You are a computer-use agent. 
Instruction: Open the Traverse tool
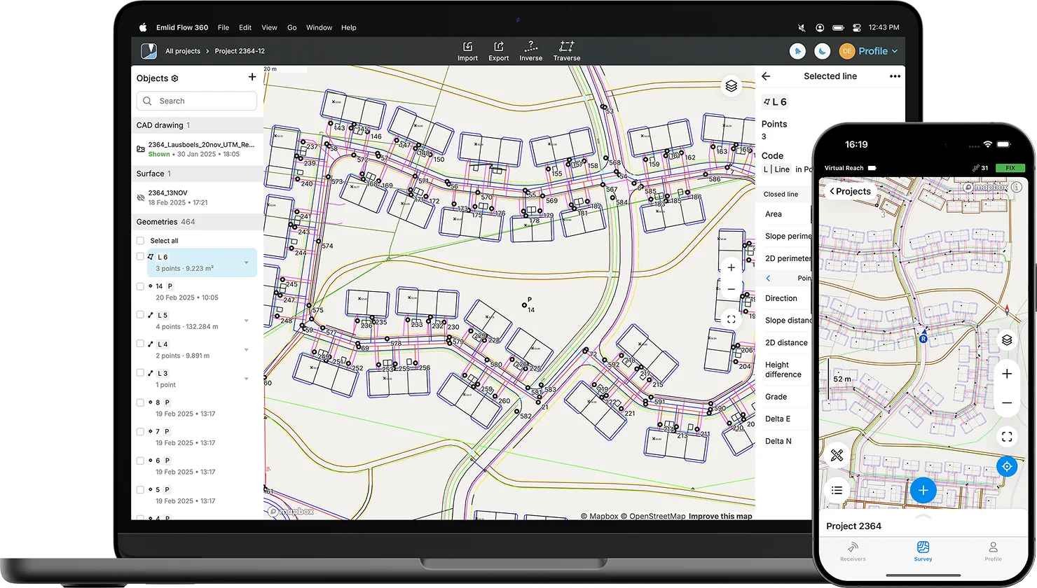click(x=566, y=50)
